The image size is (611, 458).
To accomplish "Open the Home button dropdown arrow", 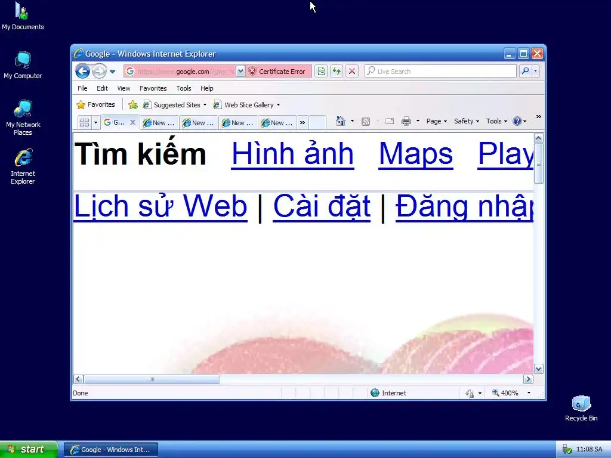I will 352,121.
